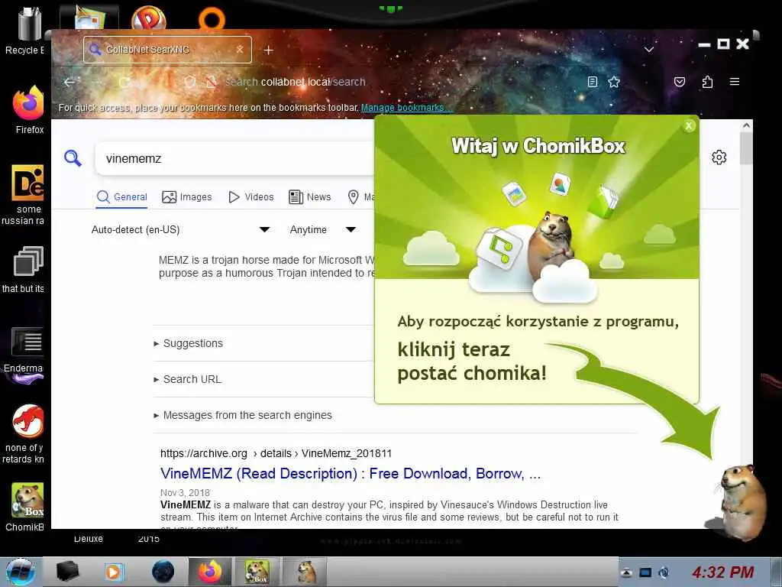Minimize the Firefox window
The image size is (782, 587).
tap(704, 44)
